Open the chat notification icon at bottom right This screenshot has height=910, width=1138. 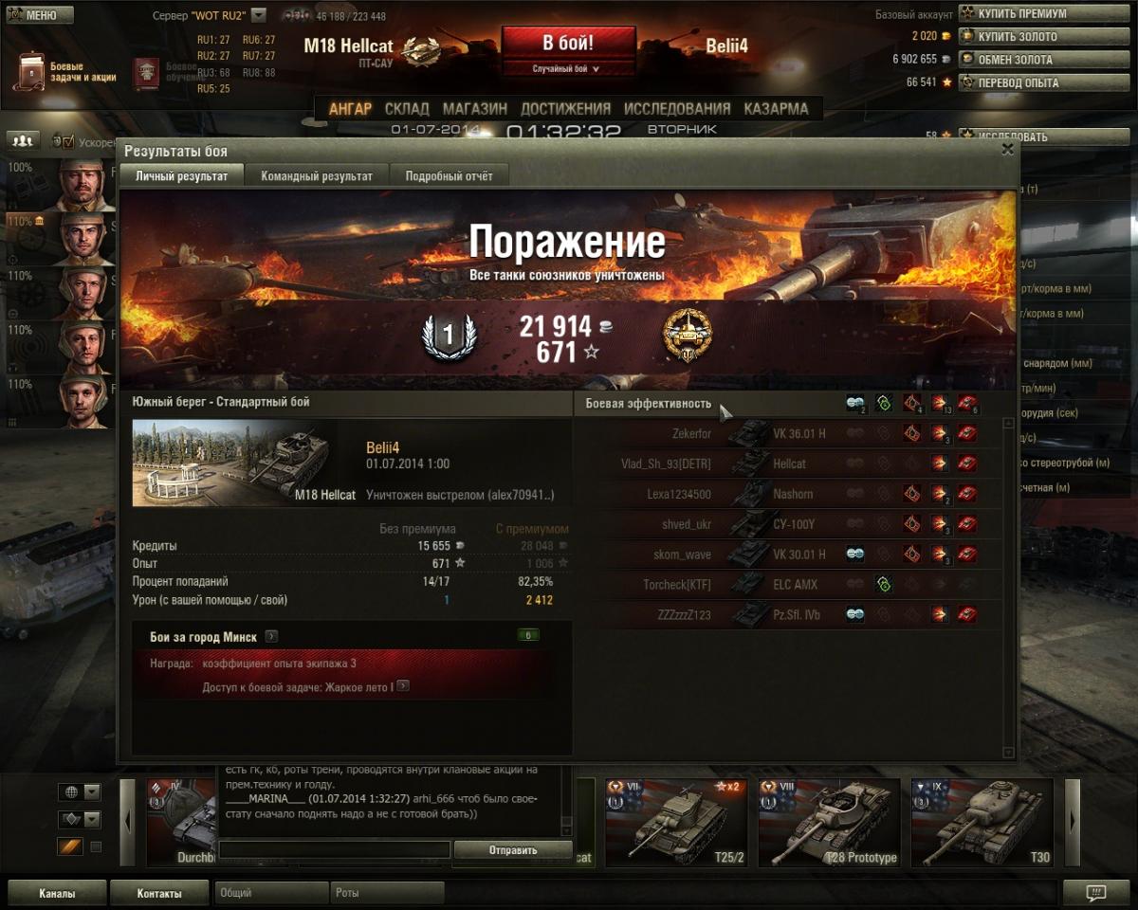[1096, 893]
